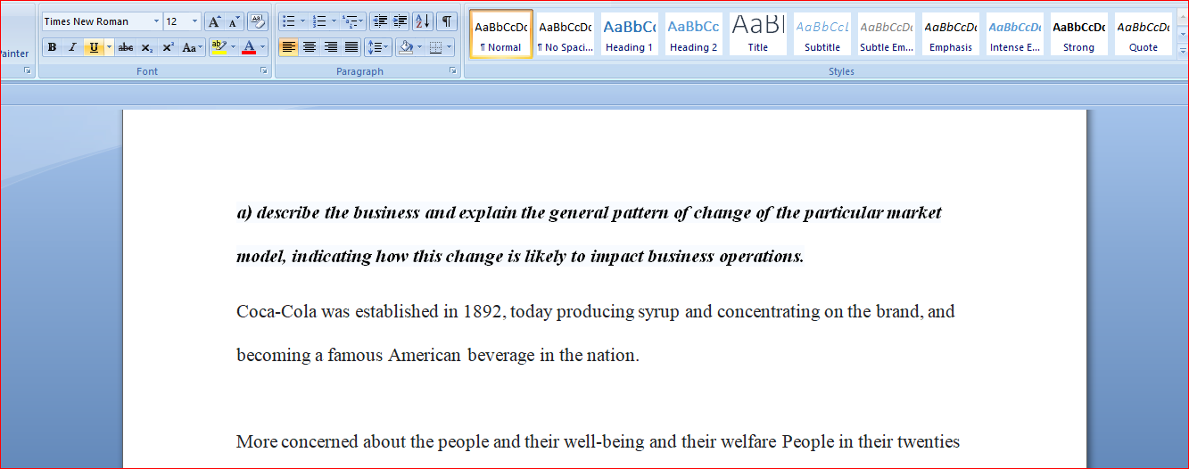Center the paragraph text
Image resolution: width=1189 pixels, height=469 pixels.
click(x=310, y=47)
